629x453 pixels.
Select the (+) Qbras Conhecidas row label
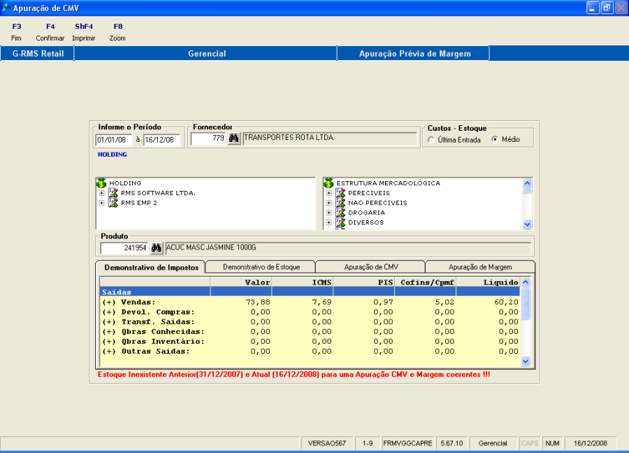click(153, 331)
